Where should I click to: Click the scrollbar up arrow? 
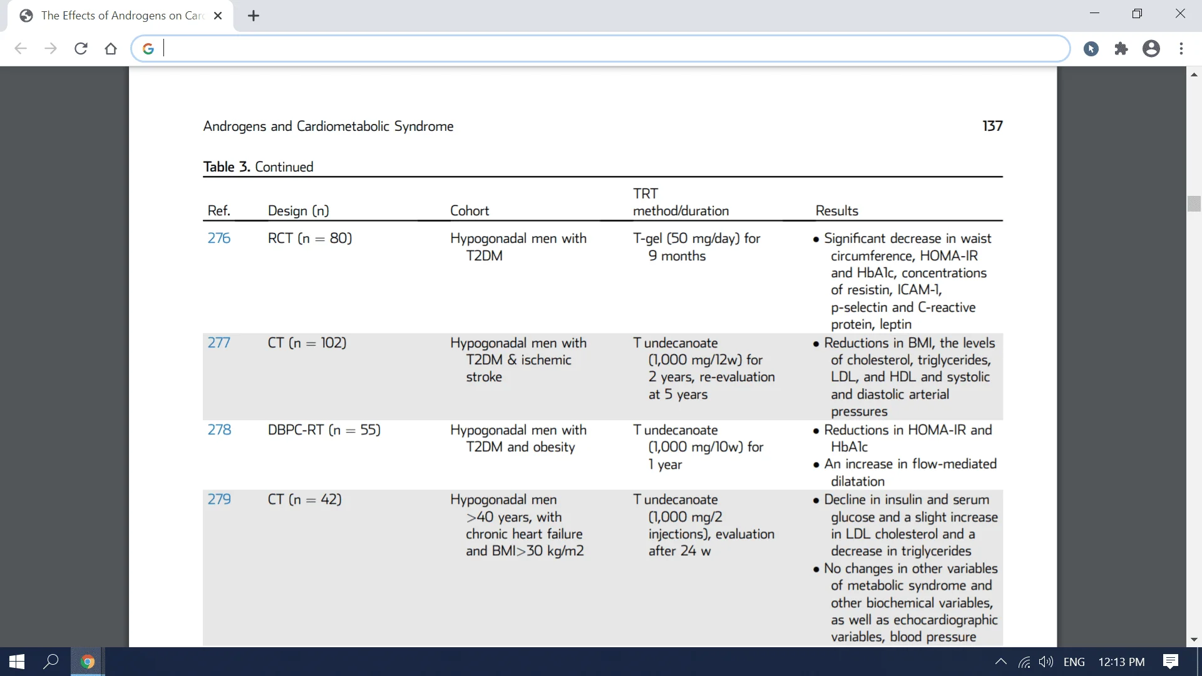click(1194, 74)
